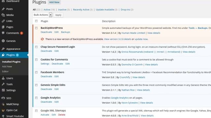Open the Media menu
The width and height of the screenshot is (211, 118).
10,15
